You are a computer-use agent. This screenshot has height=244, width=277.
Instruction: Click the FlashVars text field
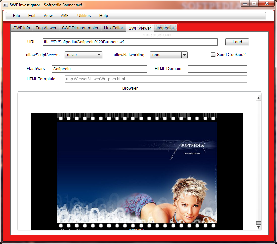[x=99, y=69]
